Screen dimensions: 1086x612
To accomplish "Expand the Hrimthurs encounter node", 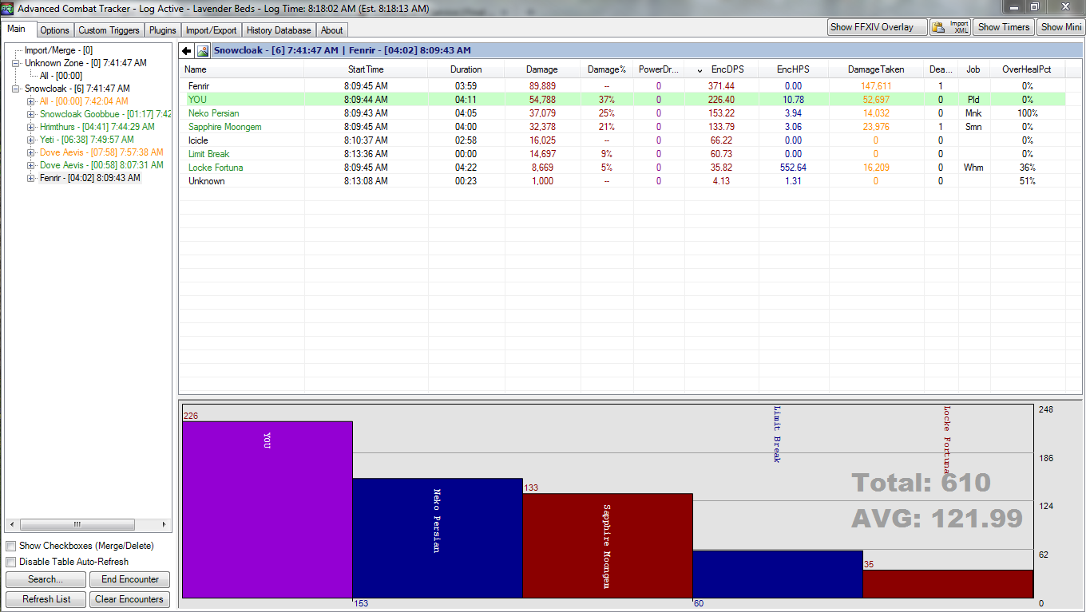I will pos(31,127).
